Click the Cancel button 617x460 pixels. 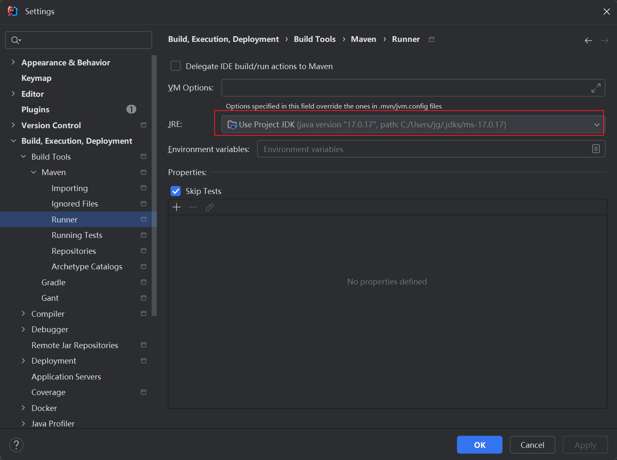pos(532,444)
